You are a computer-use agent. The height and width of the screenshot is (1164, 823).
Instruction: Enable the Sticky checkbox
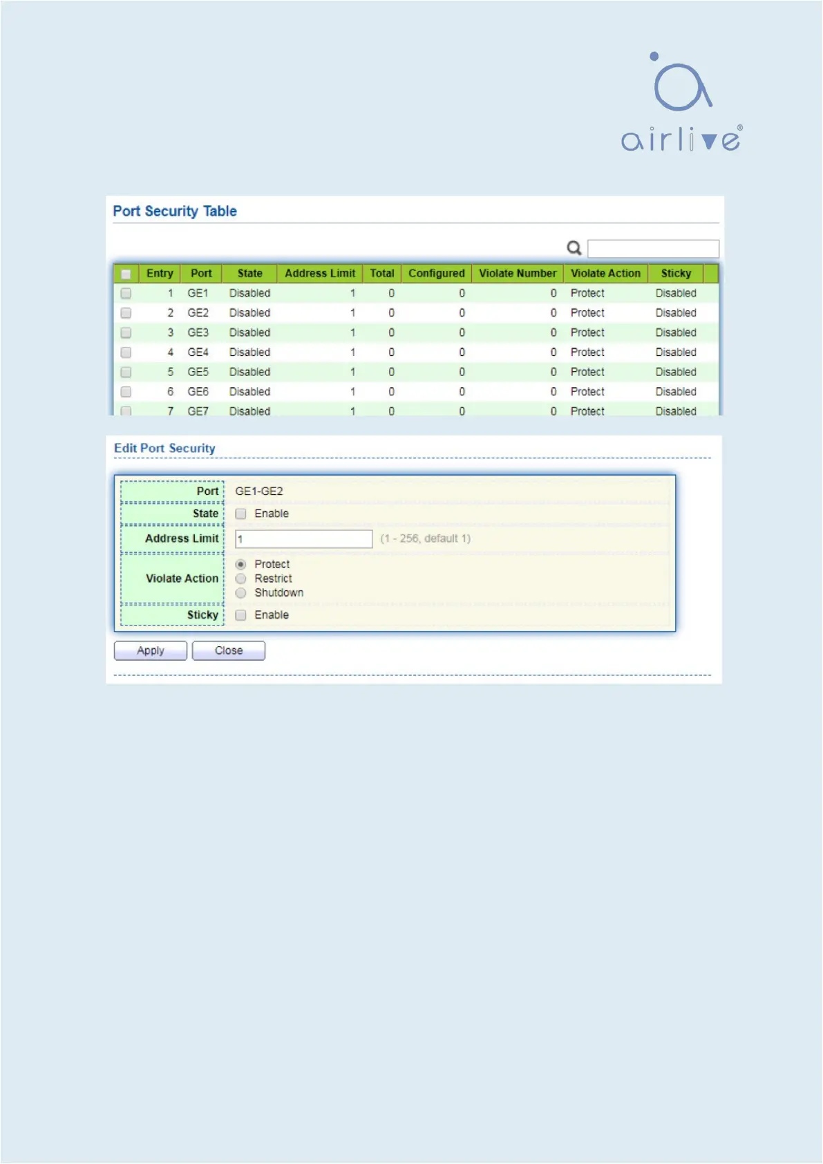coord(240,615)
